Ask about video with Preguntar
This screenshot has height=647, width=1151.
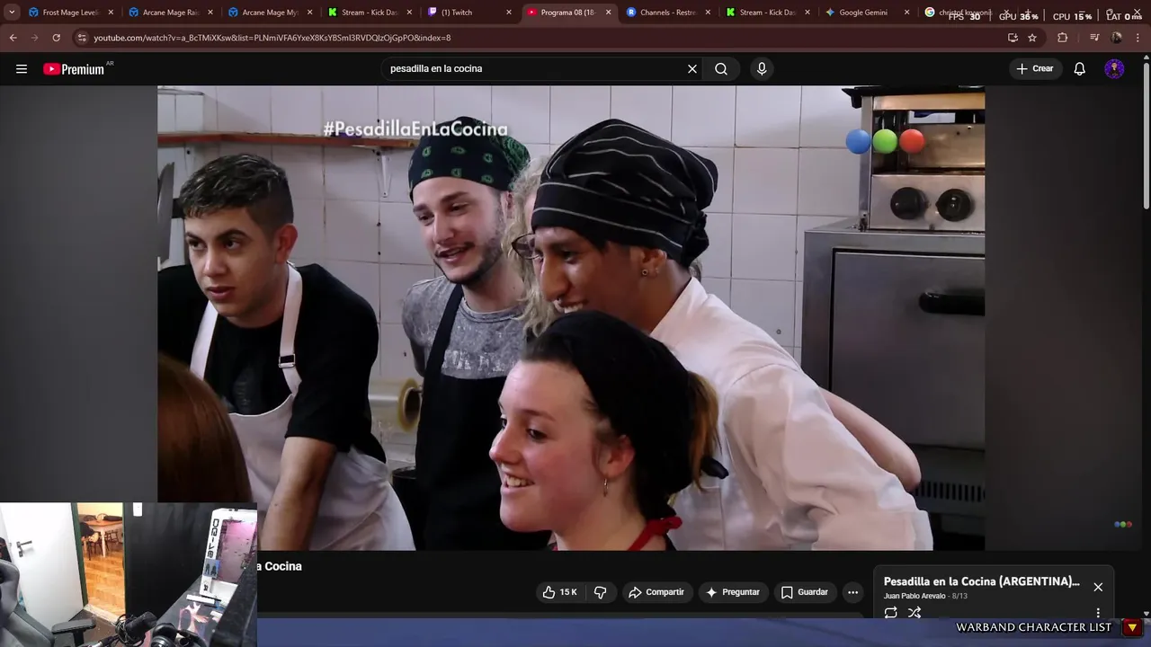(733, 592)
